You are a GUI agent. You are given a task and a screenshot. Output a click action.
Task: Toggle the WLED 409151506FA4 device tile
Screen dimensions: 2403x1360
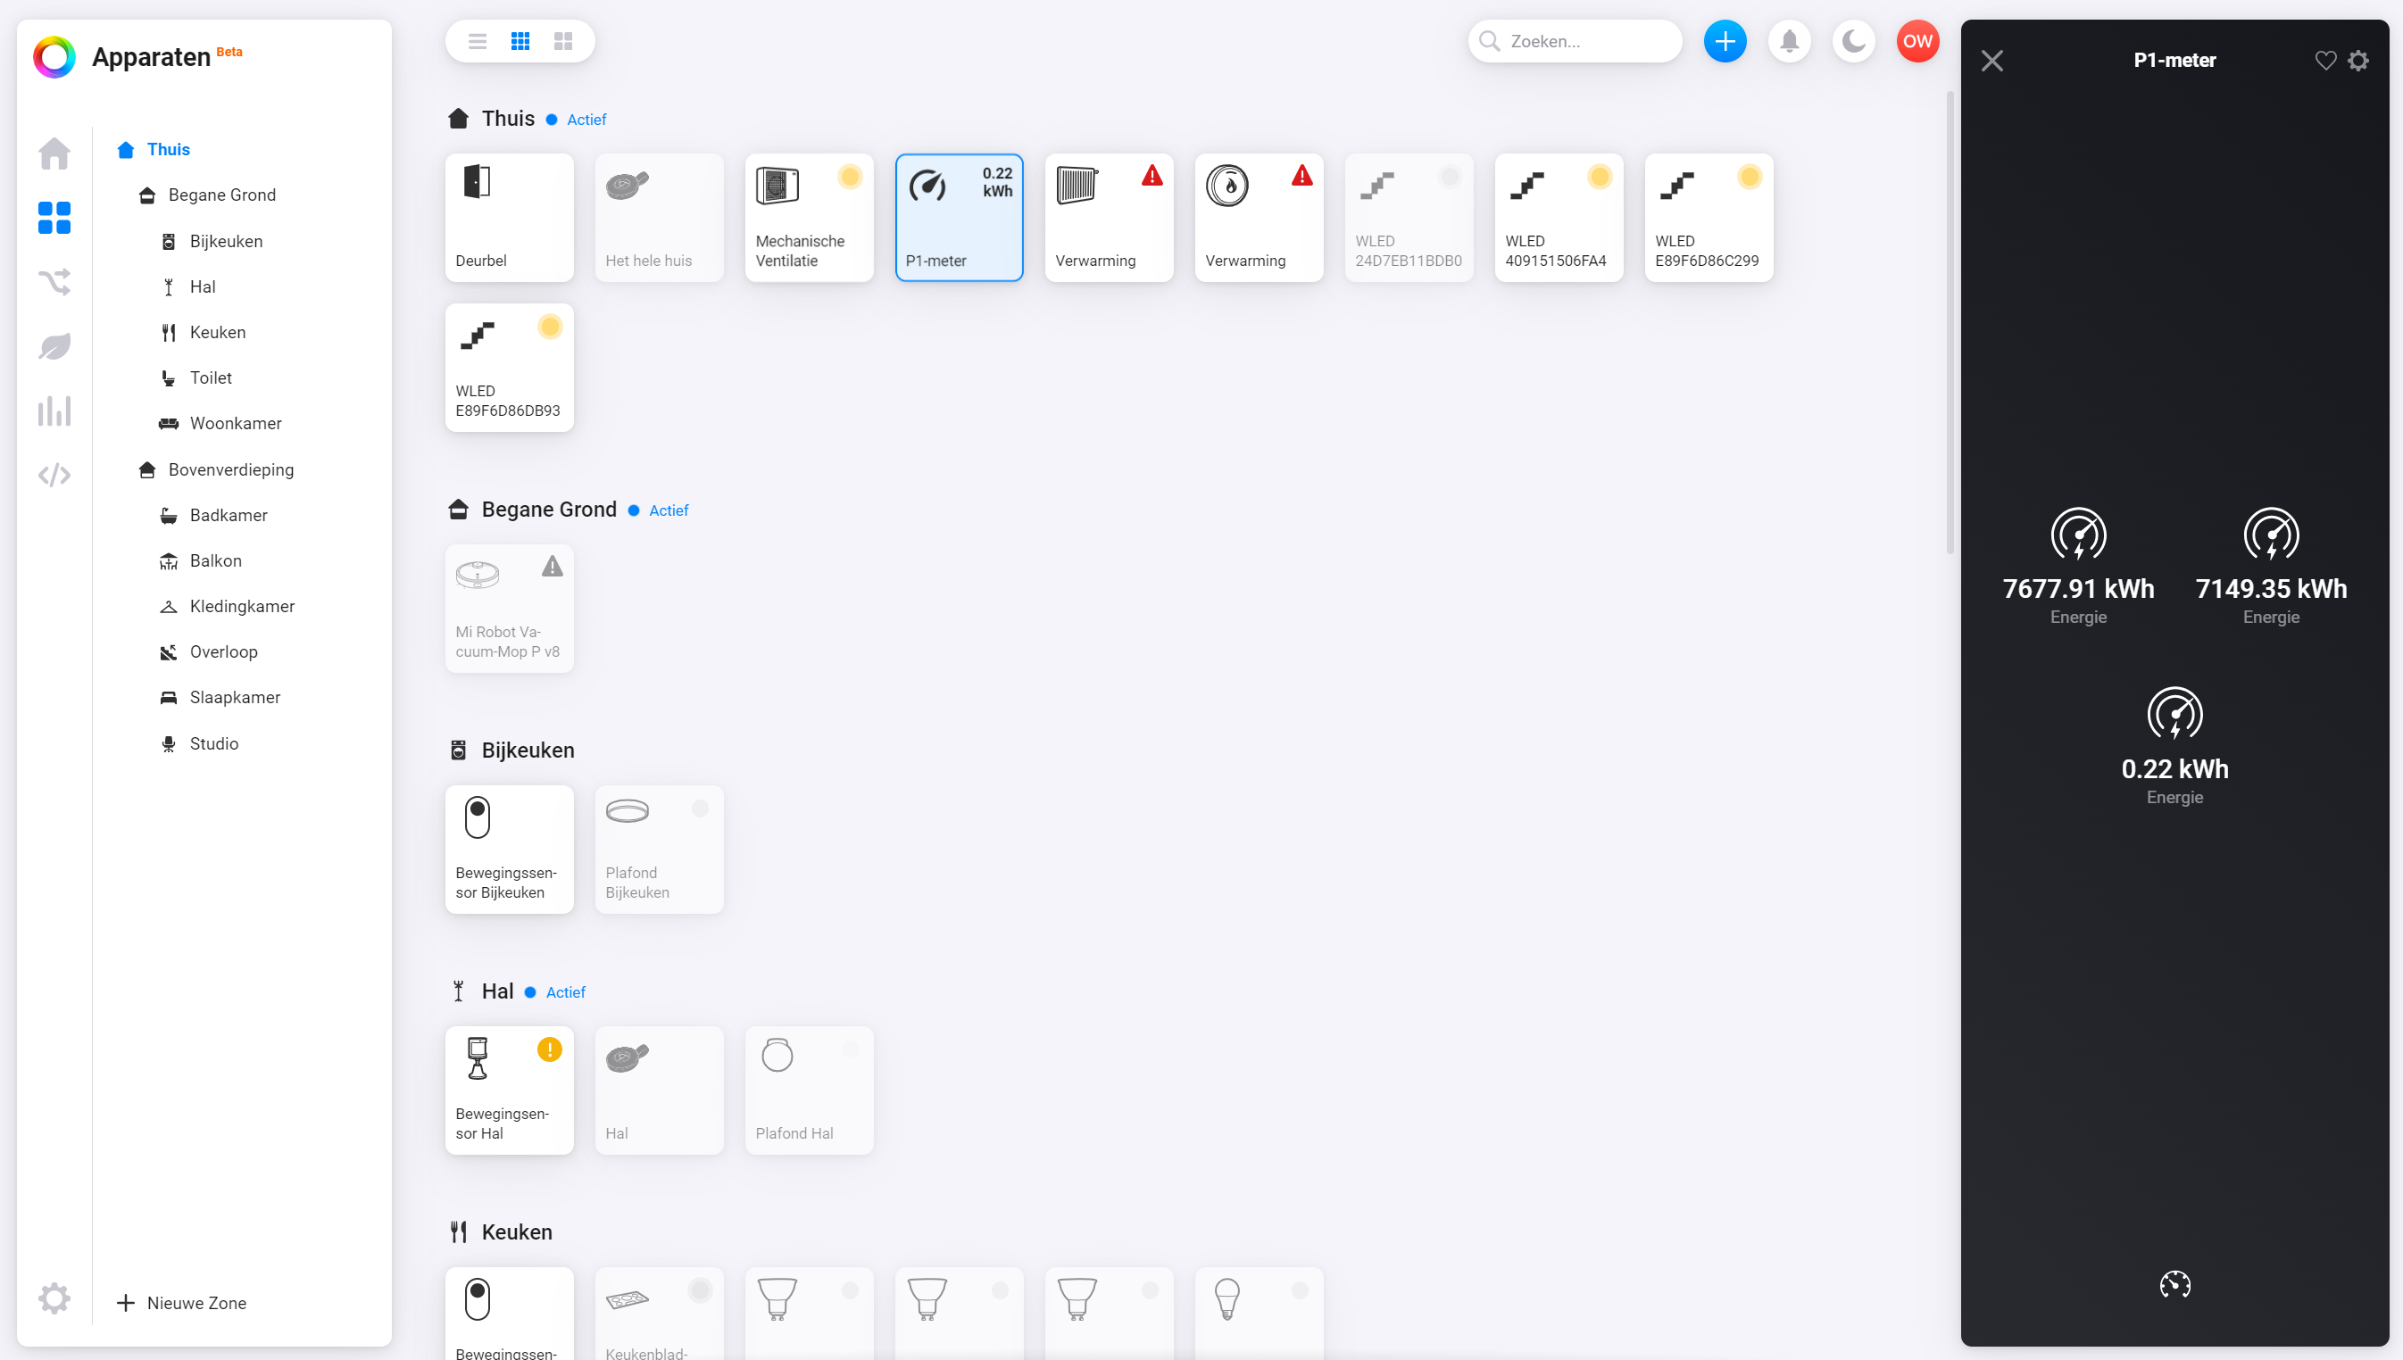1559,218
